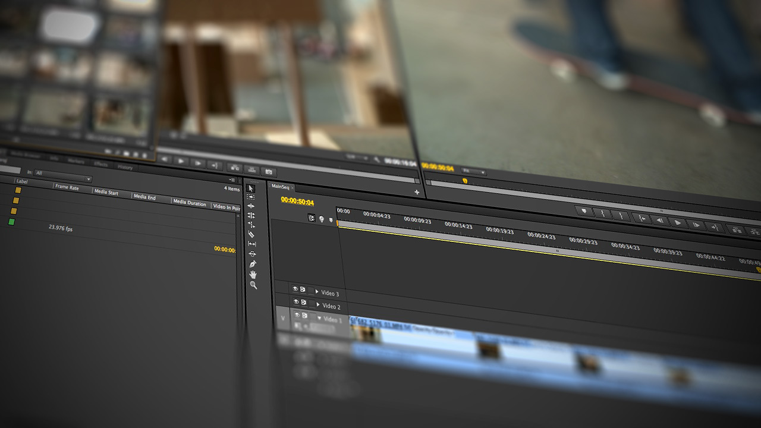761x428 pixels.
Task: Play the clip in Source monitor
Action: (x=181, y=162)
